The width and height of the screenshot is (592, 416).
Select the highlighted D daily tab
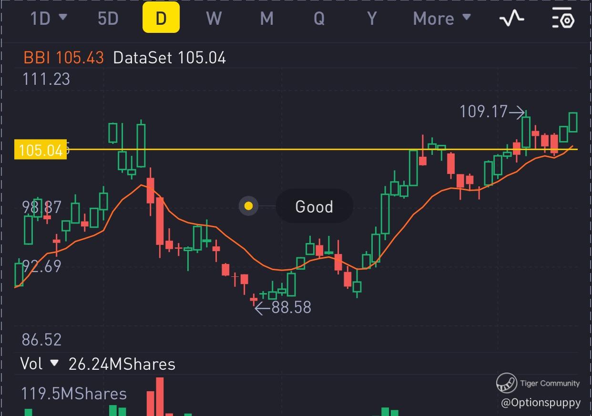tap(161, 18)
